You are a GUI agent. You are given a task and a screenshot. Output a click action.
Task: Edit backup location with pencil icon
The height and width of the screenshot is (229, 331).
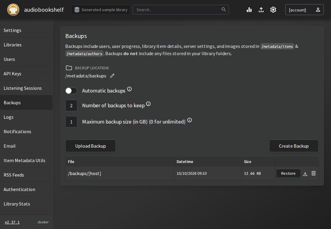[x=112, y=76]
